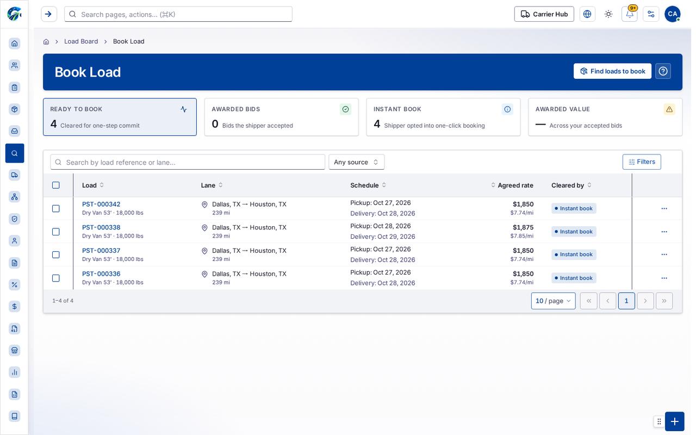Image resolution: width=696 pixels, height=435 pixels.
Task: Open load PST-000338 link
Action: 101,228
